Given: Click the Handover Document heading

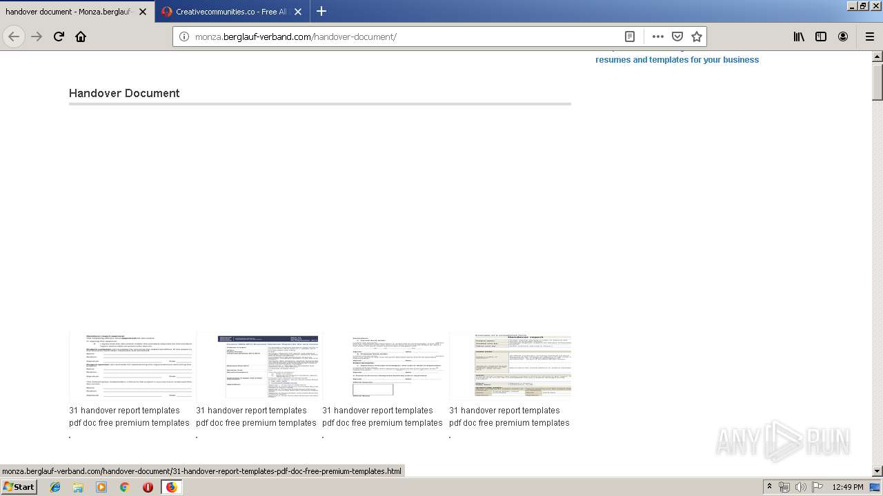Looking at the screenshot, I should coord(124,94).
